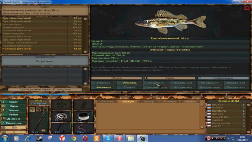Open Google Chrome from the taskbar
The height and width of the screenshot is (142, 252).
coord(74,138)
